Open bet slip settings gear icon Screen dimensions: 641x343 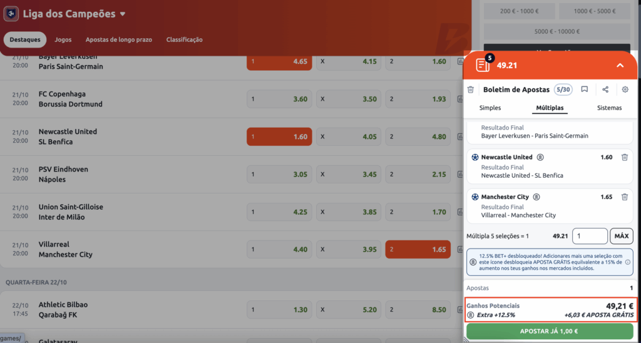point(625,90)
